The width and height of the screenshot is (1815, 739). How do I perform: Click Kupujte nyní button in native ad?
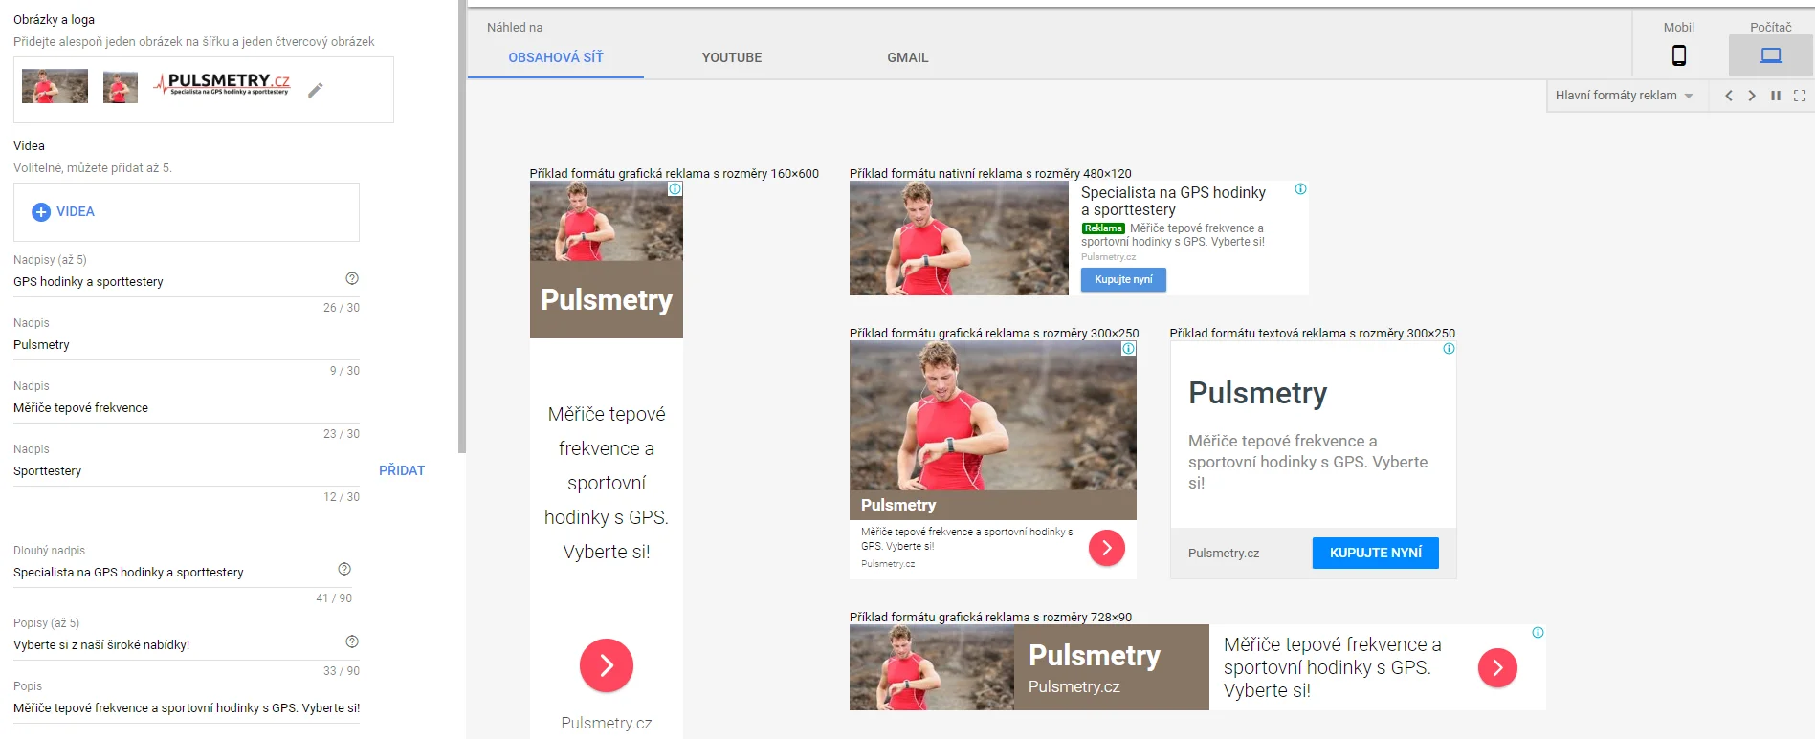tap(1123, 280)
